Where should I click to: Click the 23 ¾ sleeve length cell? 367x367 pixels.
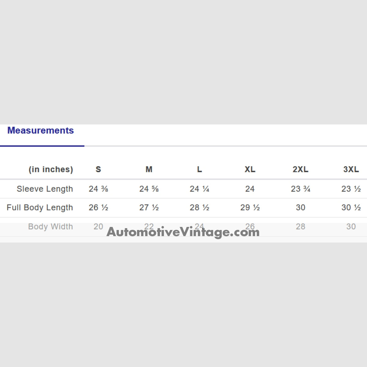pyautogui.click(x=301, y=189)
